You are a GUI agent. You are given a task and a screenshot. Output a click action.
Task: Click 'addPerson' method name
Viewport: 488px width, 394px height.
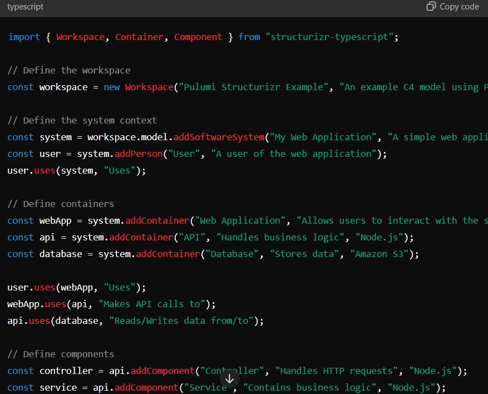tap(139, 154)
